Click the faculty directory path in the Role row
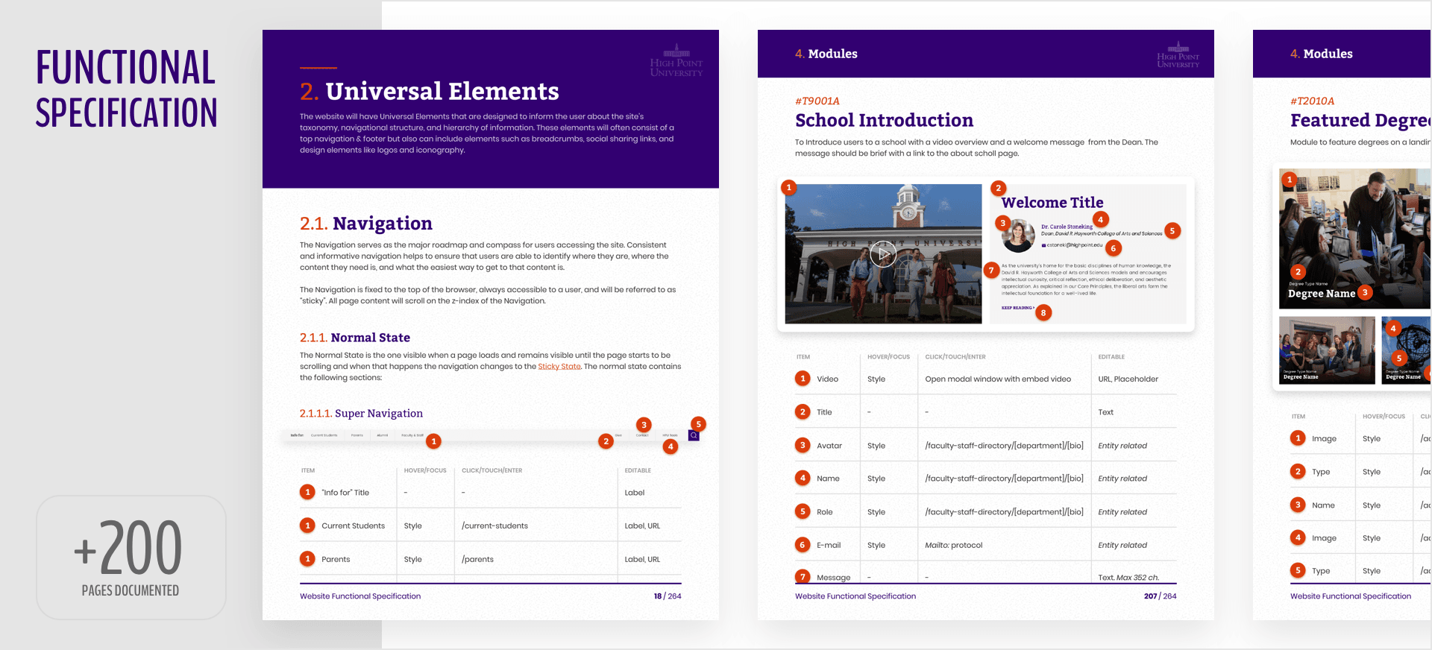 pyautogui.click(x=1005, y=512)
